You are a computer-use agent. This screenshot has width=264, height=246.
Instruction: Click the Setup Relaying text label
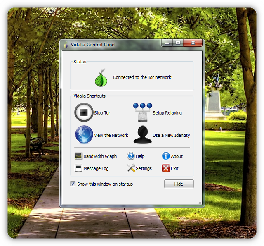pyautogui.click(x=167, y=113)
